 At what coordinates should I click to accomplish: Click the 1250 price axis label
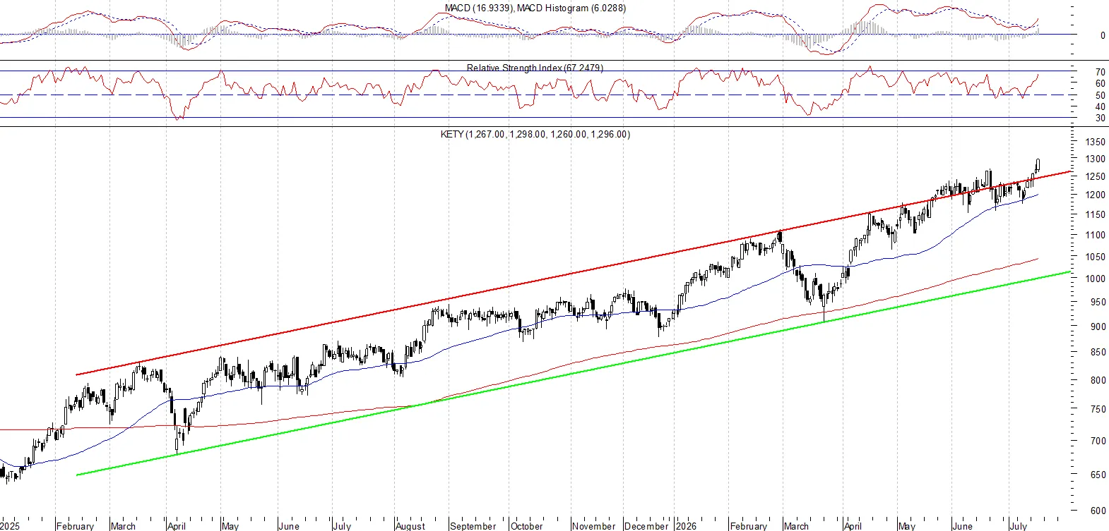click(x=1096, y=177)
